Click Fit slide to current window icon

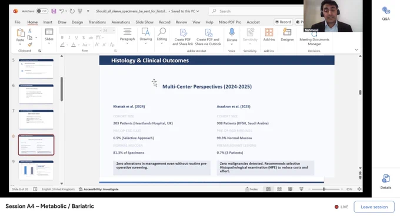(x=359, y=189)
